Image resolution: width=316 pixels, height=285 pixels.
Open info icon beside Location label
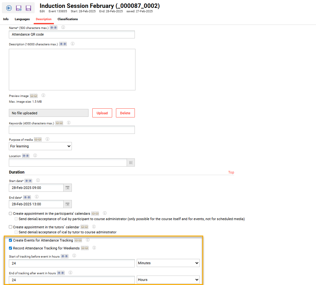click(35, 156)
